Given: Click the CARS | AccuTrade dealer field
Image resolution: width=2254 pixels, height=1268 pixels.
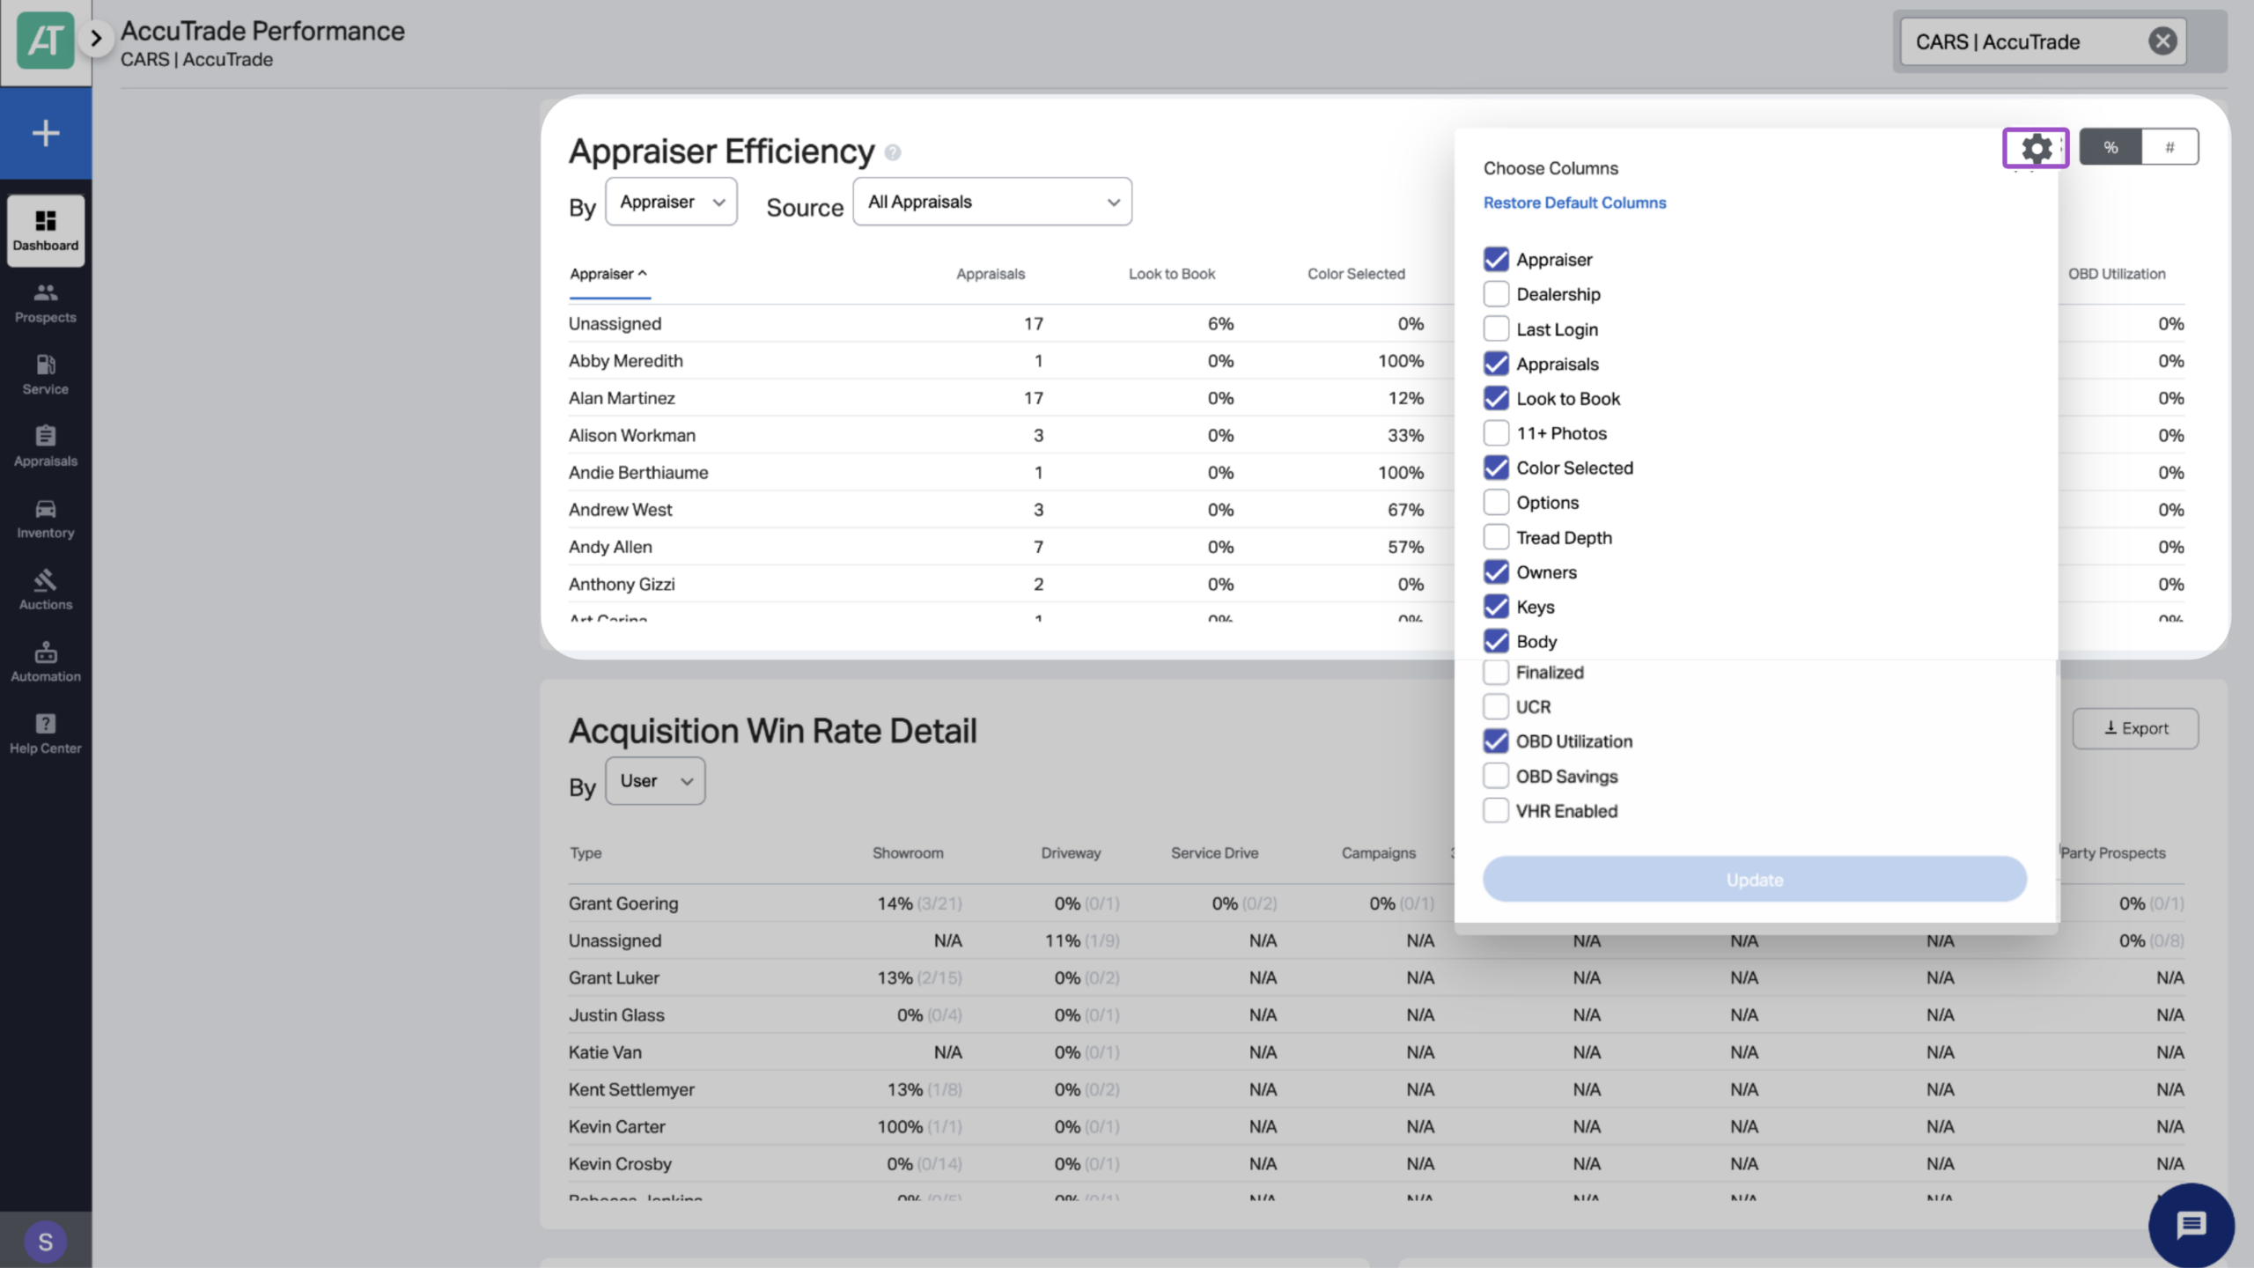Looking at the screenshot, I should pos(2043,41).
